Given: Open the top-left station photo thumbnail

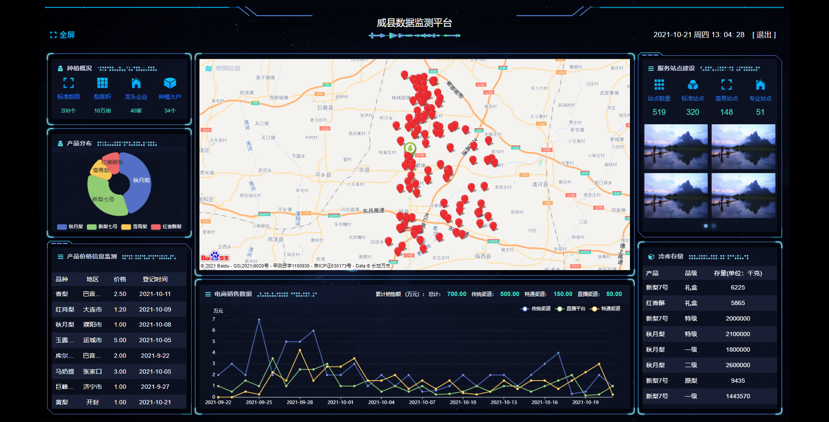Looking at the screenshot, I should coord(676,147).
